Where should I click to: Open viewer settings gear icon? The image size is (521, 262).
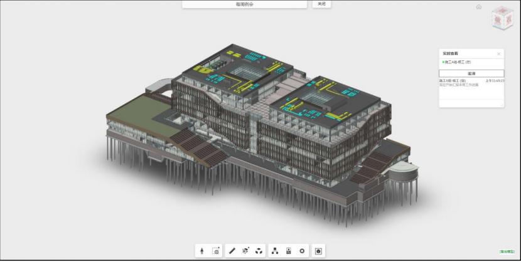302,251
